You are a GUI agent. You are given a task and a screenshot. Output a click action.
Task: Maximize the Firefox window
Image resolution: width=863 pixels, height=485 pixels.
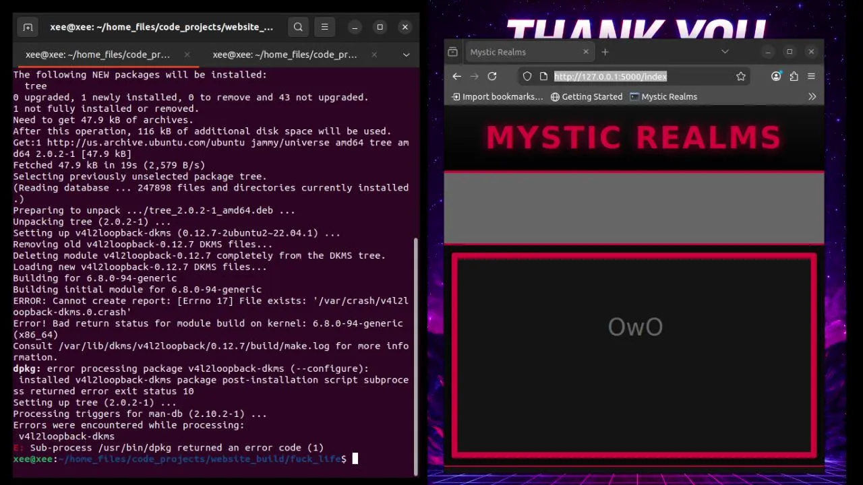pyautogui.click(x=790, y=52)
